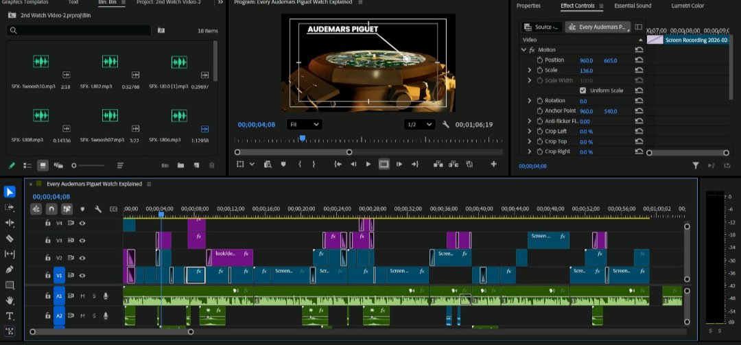The image size is (741, 345).
Task: Add a marker in the timeline header
Action: [x=83, y=209]
